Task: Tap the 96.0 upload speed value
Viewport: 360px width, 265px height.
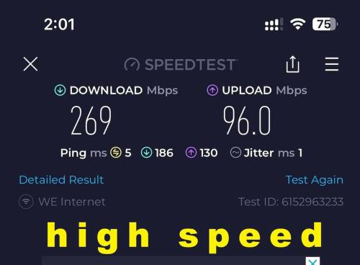Action: click(x=247, y=120)
